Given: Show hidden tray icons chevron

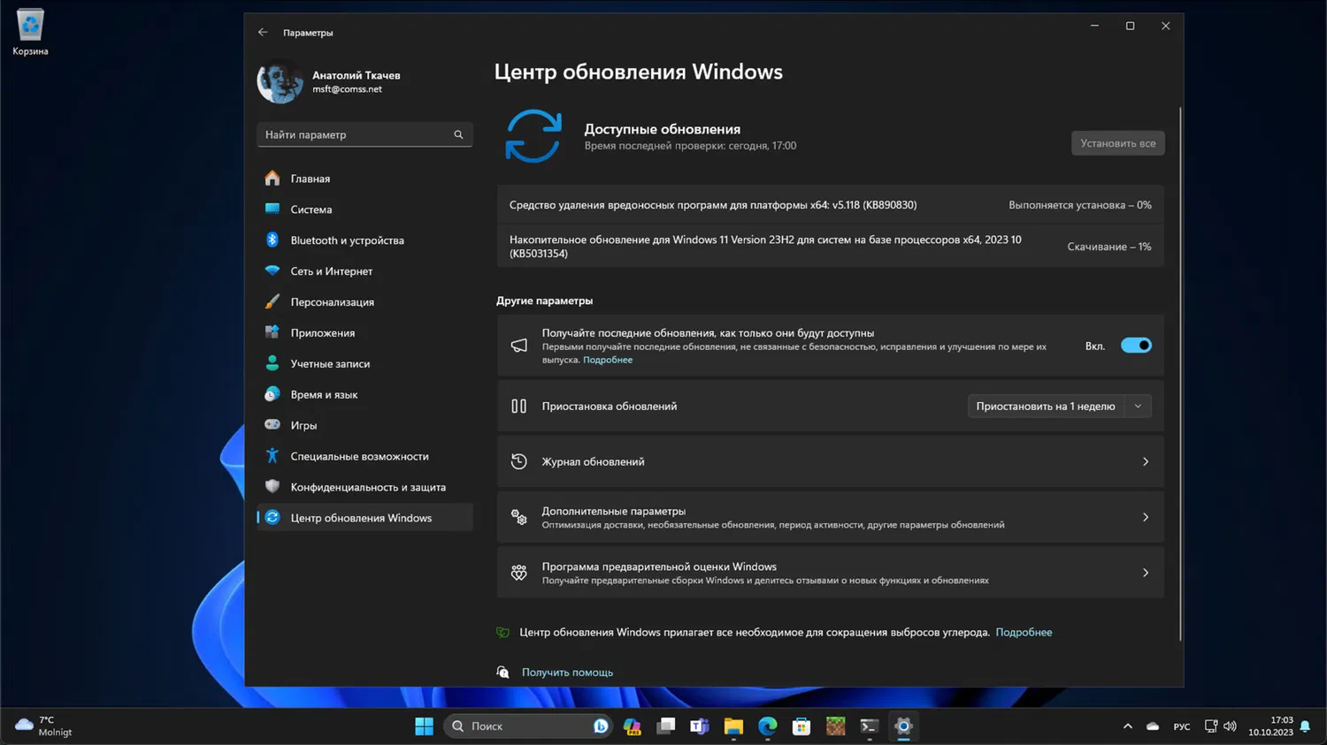Looking at the screenshot, I should pyautogui.click(x=1127, y=726).
